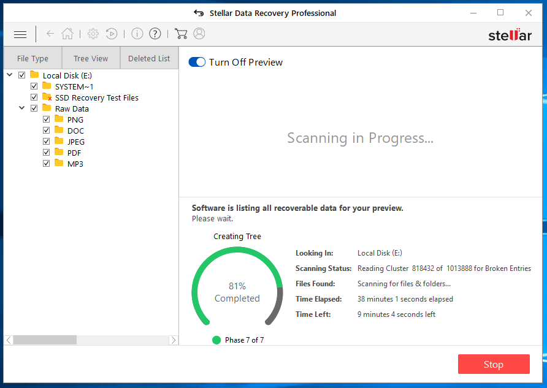Click the 38 minutes elapsed text
547x388 pixels.
click(405, 299)
